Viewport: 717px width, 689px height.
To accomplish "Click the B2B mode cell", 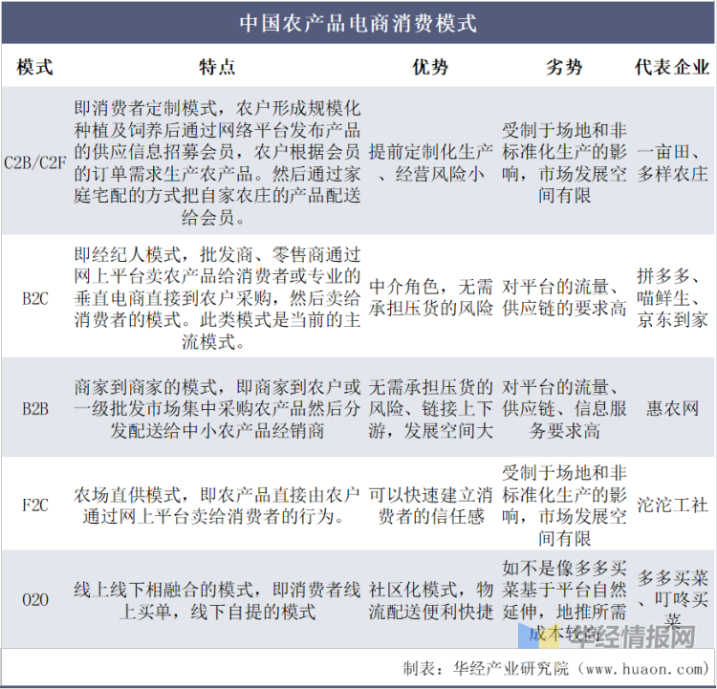I will 35,408.
